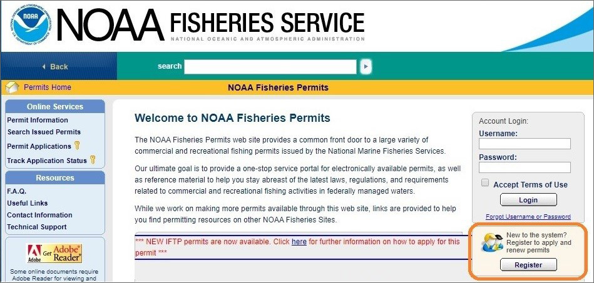The height and width of the screenshot is (283, 594).
Task: Follow the 'here' link for IFTP permits
Action: point(299,241)
